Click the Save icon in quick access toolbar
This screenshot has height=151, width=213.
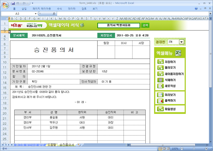click(13, 3)
